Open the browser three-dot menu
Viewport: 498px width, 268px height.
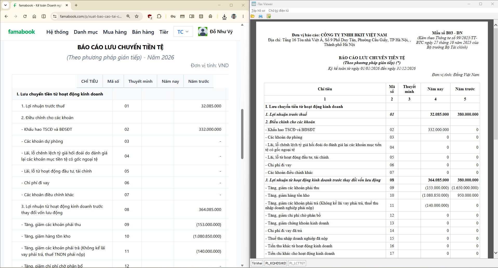tap(243, 16)
